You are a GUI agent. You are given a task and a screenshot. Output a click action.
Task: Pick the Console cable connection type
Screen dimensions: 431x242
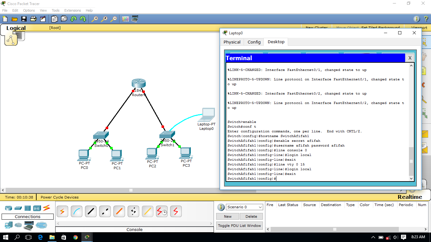[x=76, y=211]
